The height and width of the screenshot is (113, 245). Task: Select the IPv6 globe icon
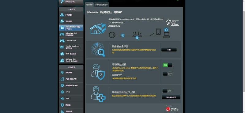point(62,92)
